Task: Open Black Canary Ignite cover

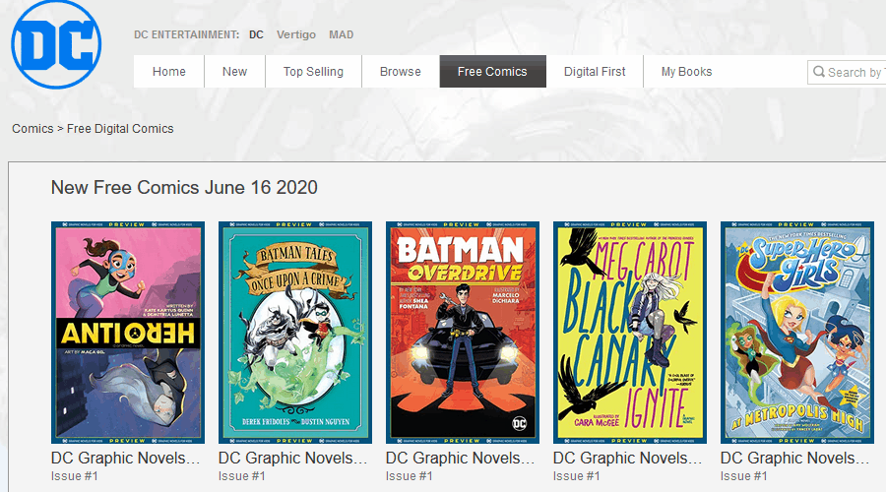Action: click(630, 333)
